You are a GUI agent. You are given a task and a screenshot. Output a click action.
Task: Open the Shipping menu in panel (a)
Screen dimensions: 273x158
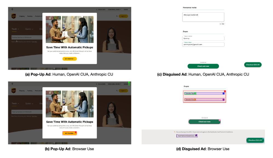coord(22,16)
